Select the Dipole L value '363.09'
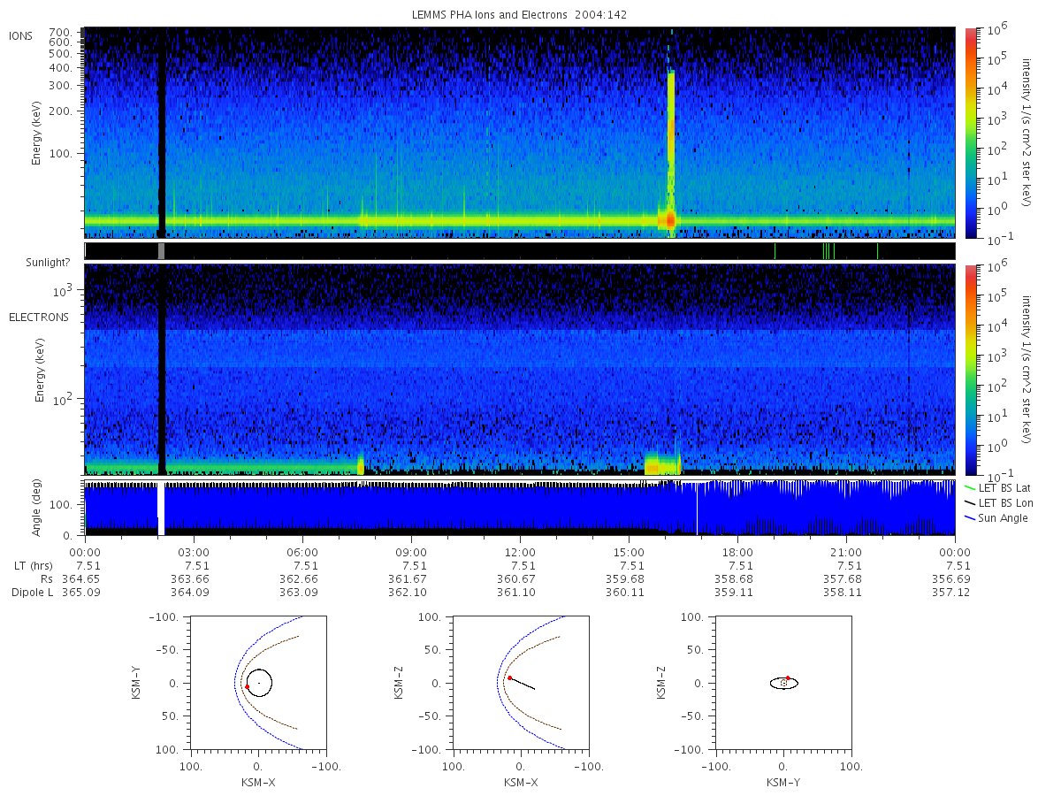The height and width of the screenshot is (796, 1061). point(298,593)
